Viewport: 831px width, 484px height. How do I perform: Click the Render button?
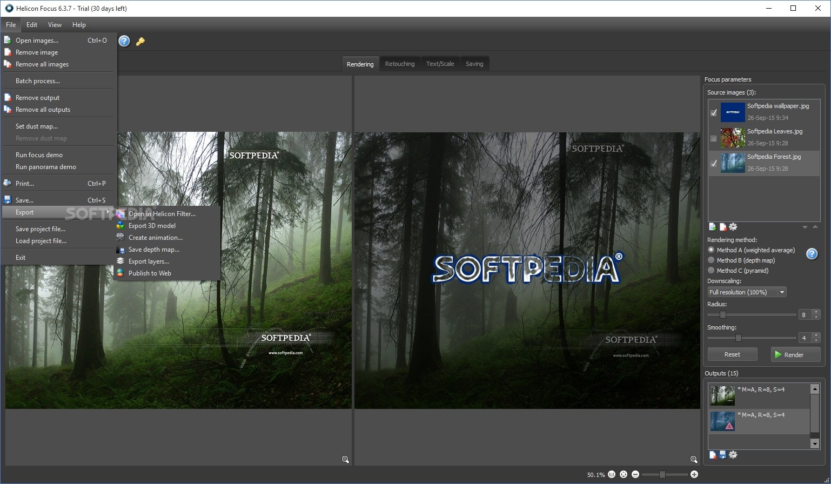(x=795, y=354)
